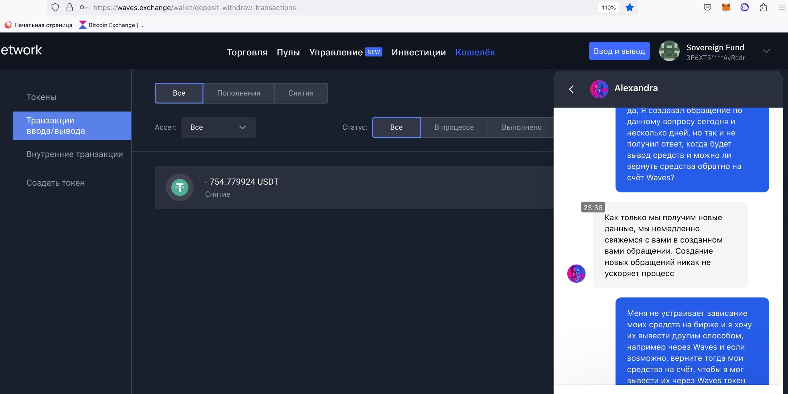
Task: Open the Создать токен sidebar link
Action: pos(55,183)
